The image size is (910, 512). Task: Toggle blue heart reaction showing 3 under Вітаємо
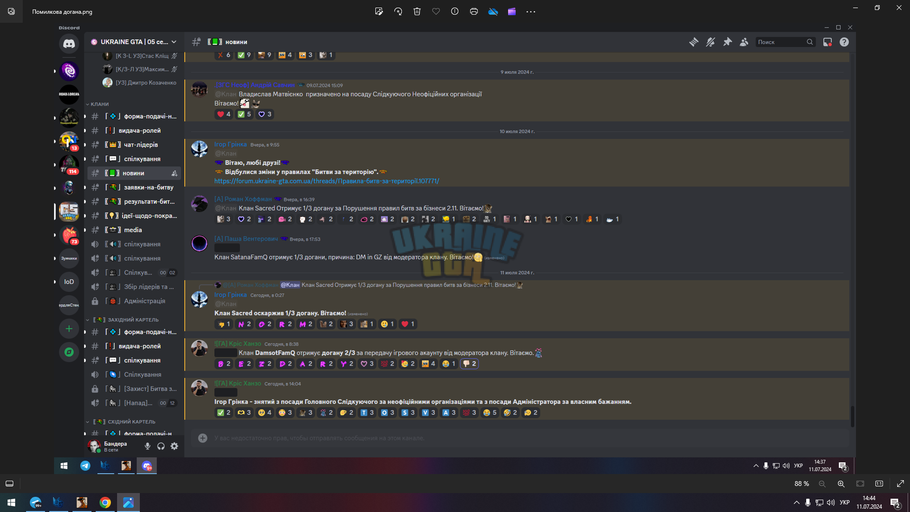tap(265, 114)
